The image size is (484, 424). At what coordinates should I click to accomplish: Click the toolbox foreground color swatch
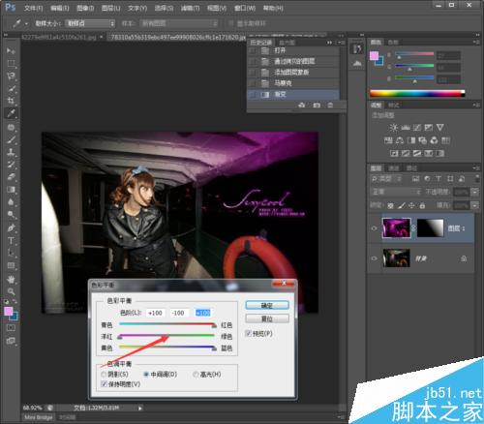tap(9, 311)
